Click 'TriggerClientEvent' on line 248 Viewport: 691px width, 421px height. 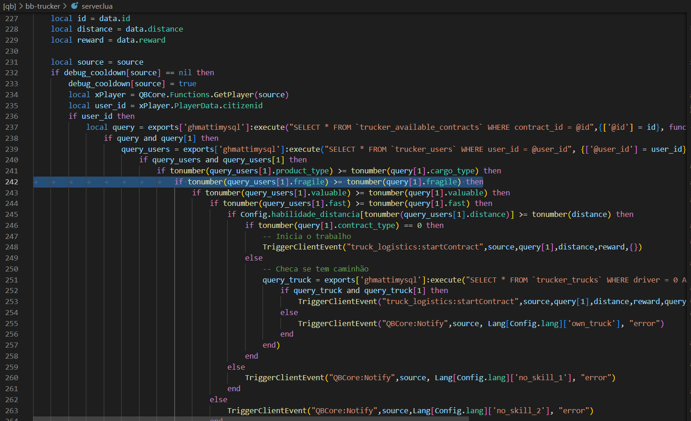(302, 247)
